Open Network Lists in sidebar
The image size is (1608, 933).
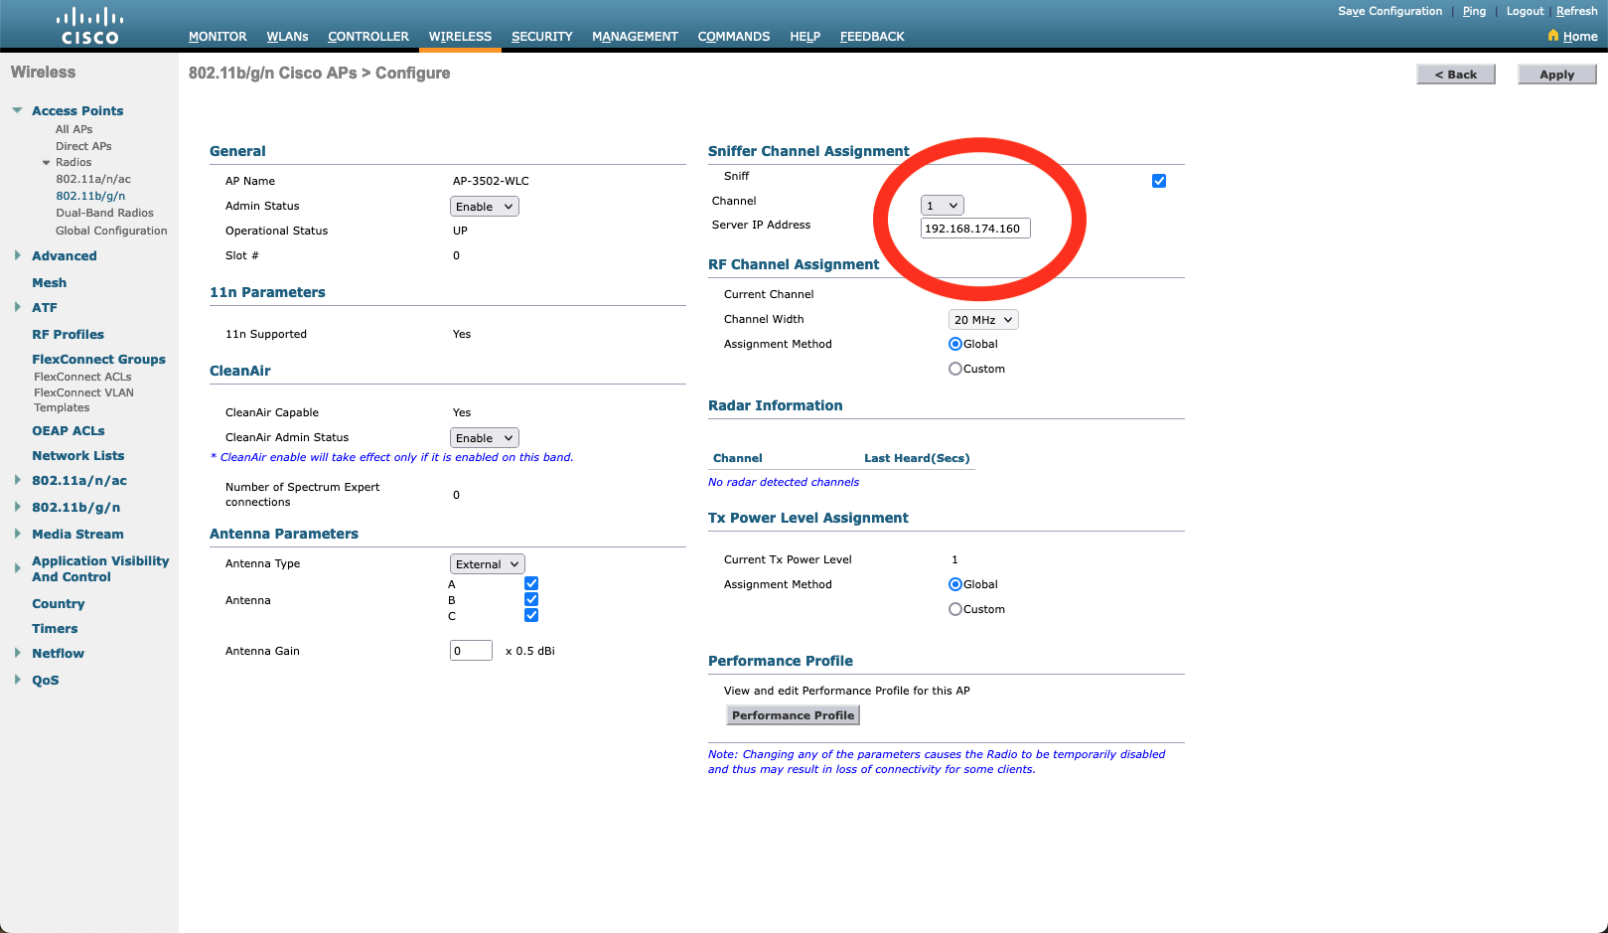[x=78, y=455]
